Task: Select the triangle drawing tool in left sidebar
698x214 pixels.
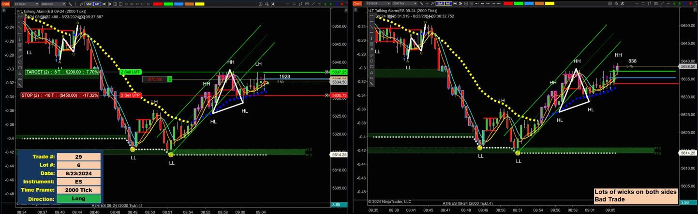Action: click(20, 73)
